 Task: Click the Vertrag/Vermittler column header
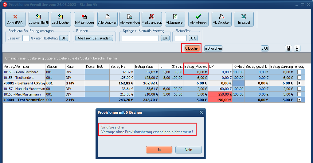pyautogui.click(x=24, y=67)
